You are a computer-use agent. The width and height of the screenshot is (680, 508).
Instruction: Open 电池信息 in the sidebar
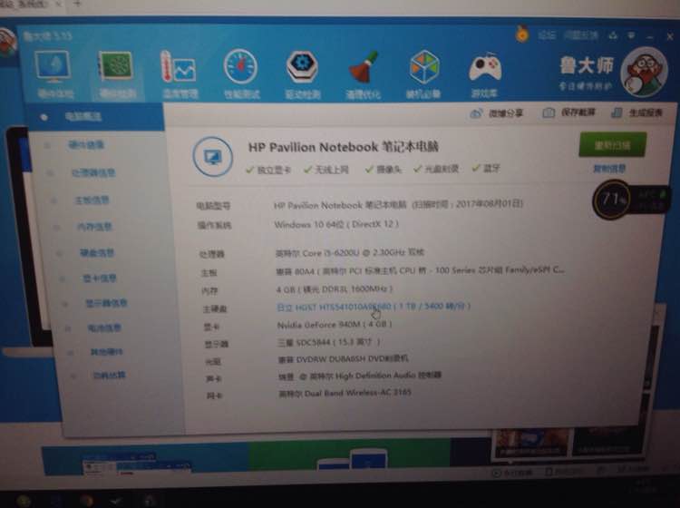[x=104, y=327]
